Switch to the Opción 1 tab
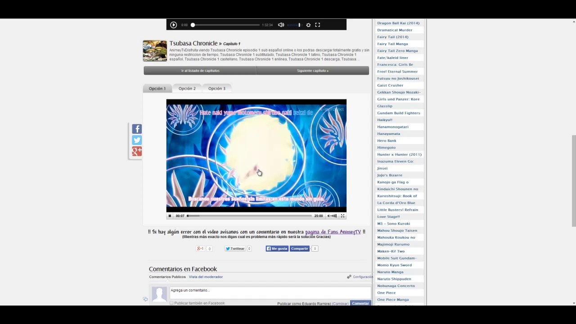Screen dimensions: 576x324 (x=157, y=88)
